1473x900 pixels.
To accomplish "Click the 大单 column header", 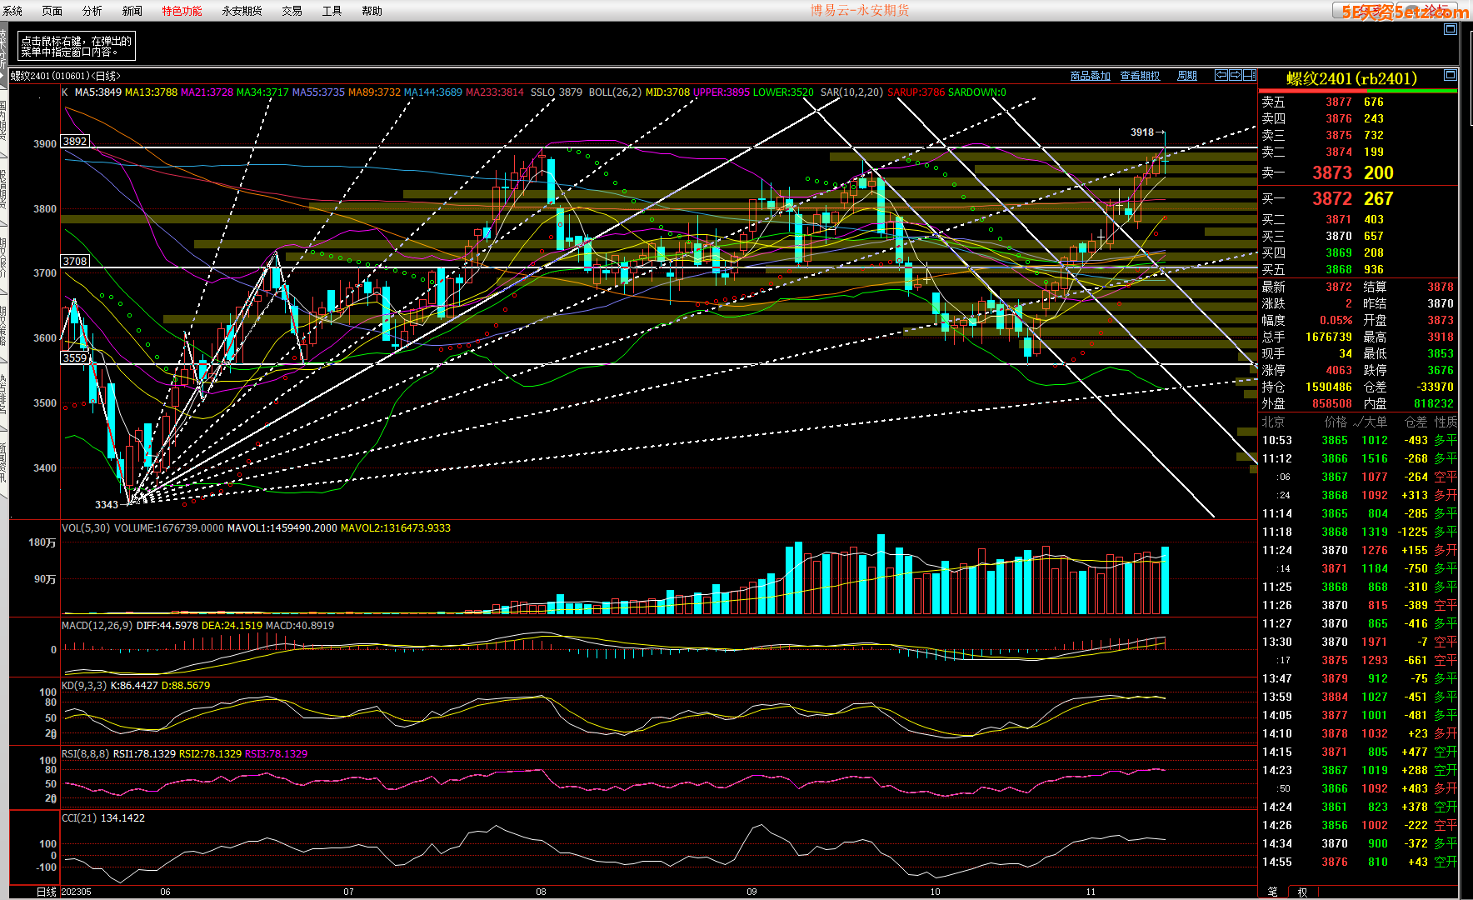I will 1376,422.
